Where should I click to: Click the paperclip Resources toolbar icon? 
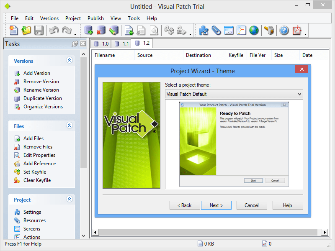click(216, 30)
